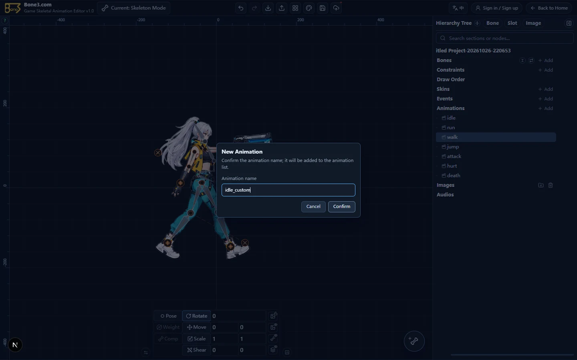
Task: Click the swap arrows icon left of transform panel
Action: coord(146,352)
